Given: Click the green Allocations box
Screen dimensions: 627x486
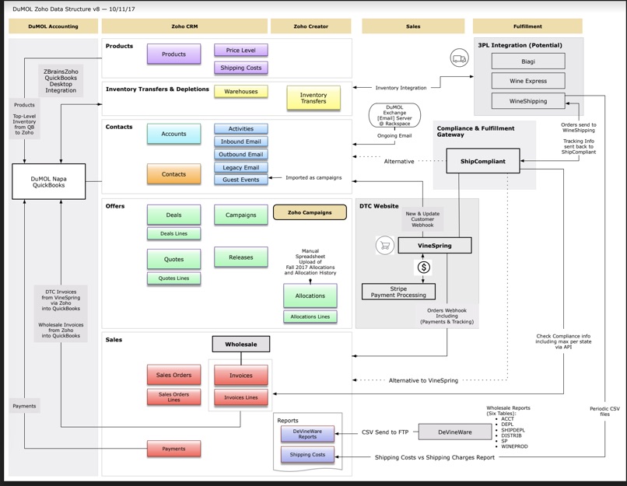Looking at the screenshot, I should [x=310, y=295].
